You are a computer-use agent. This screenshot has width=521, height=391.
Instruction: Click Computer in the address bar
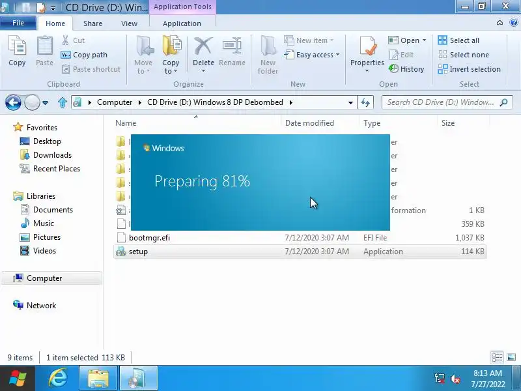[115, 102]
